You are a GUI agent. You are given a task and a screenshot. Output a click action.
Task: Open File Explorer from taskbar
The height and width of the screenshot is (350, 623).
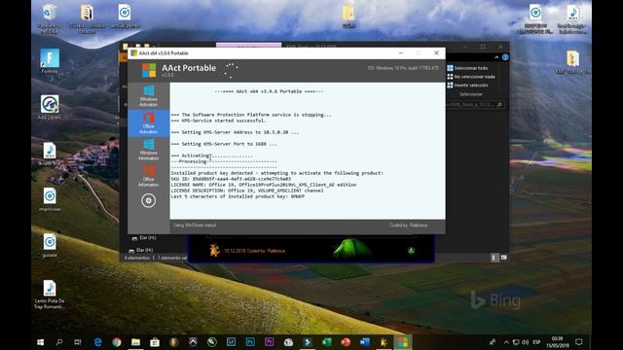pyautogui.click(x=135, y=342)
